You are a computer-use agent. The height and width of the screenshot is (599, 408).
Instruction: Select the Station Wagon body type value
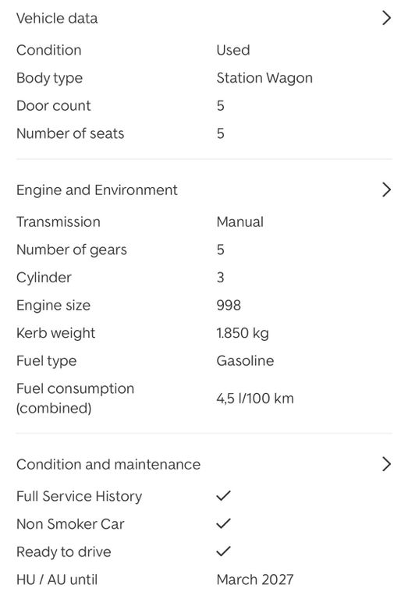[x=264, y=78]
